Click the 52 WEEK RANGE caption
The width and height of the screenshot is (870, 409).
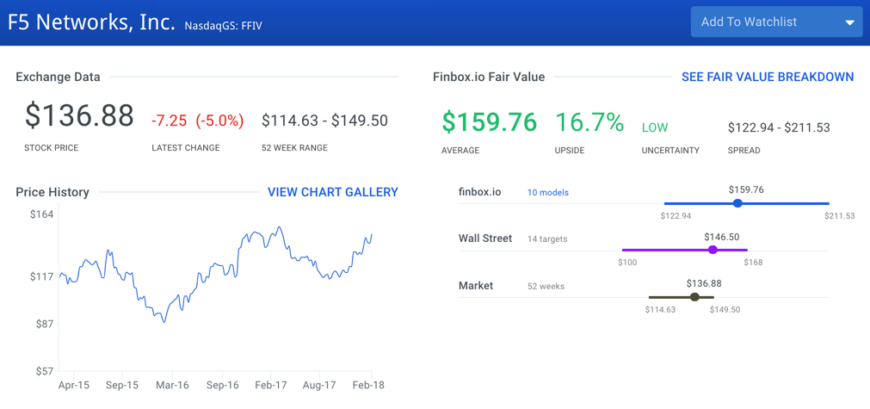tap(294, 148)
